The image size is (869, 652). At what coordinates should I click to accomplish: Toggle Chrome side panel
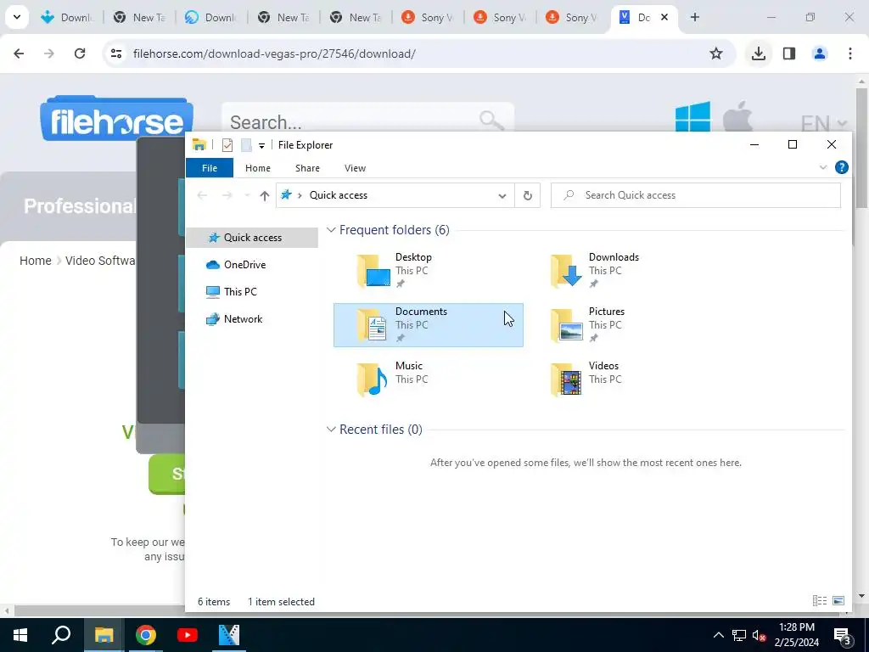[789, 53]
